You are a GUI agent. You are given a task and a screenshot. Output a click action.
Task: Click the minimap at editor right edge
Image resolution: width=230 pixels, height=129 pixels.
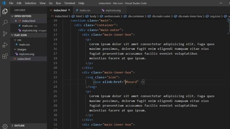point(229,26)
